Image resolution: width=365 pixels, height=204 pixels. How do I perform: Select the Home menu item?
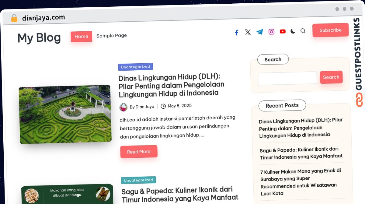[81, 37]
